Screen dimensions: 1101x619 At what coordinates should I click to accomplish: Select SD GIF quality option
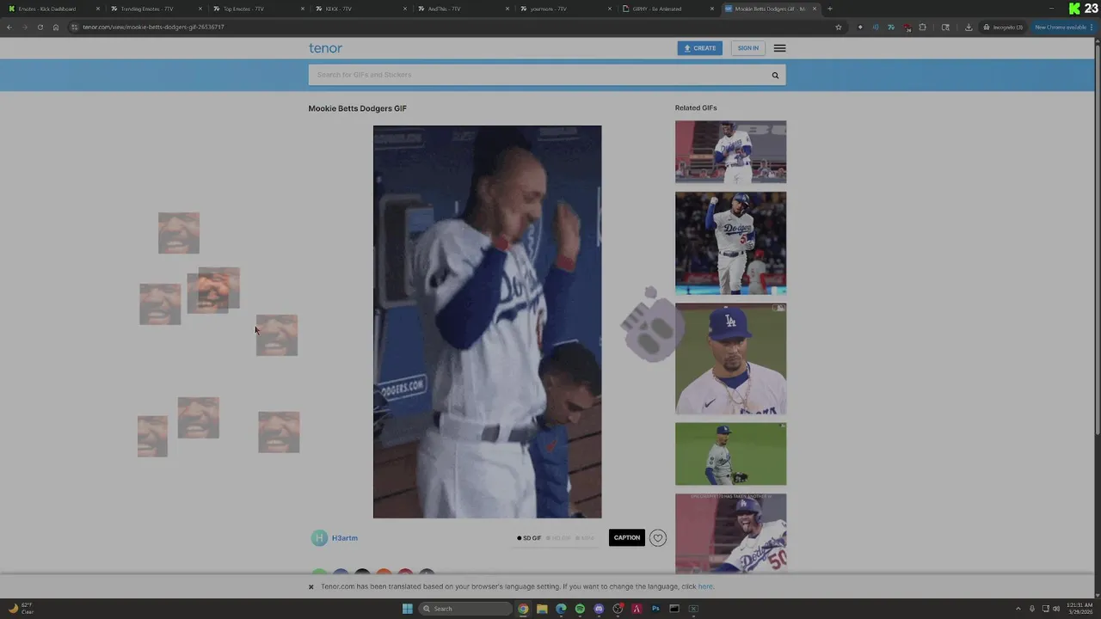click(529, 538)
